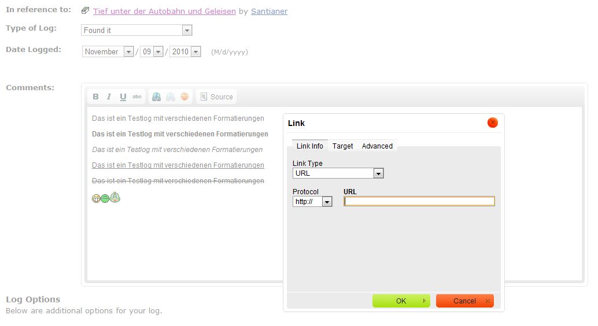Click the italic 'Das ist ein Testlog' line
Viewport: 598px width, 326px height.
click(178, 150)
